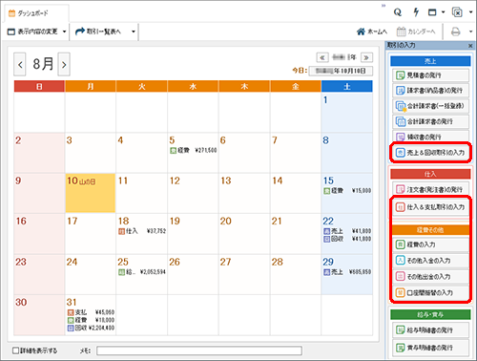Screen dimensions: 477x361
Task: Go to next year with » button
Action: tap(366, 57)
